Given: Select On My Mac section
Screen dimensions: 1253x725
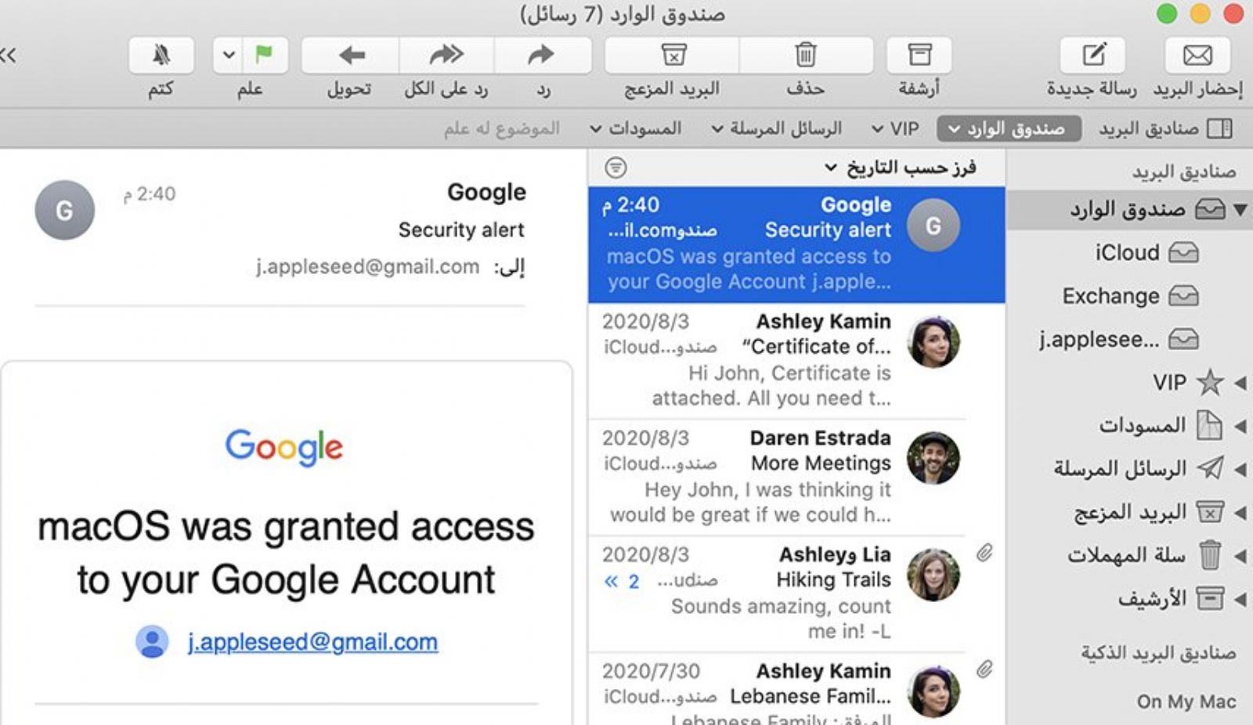Looking at the screenshot, I should coord(1186,702).
